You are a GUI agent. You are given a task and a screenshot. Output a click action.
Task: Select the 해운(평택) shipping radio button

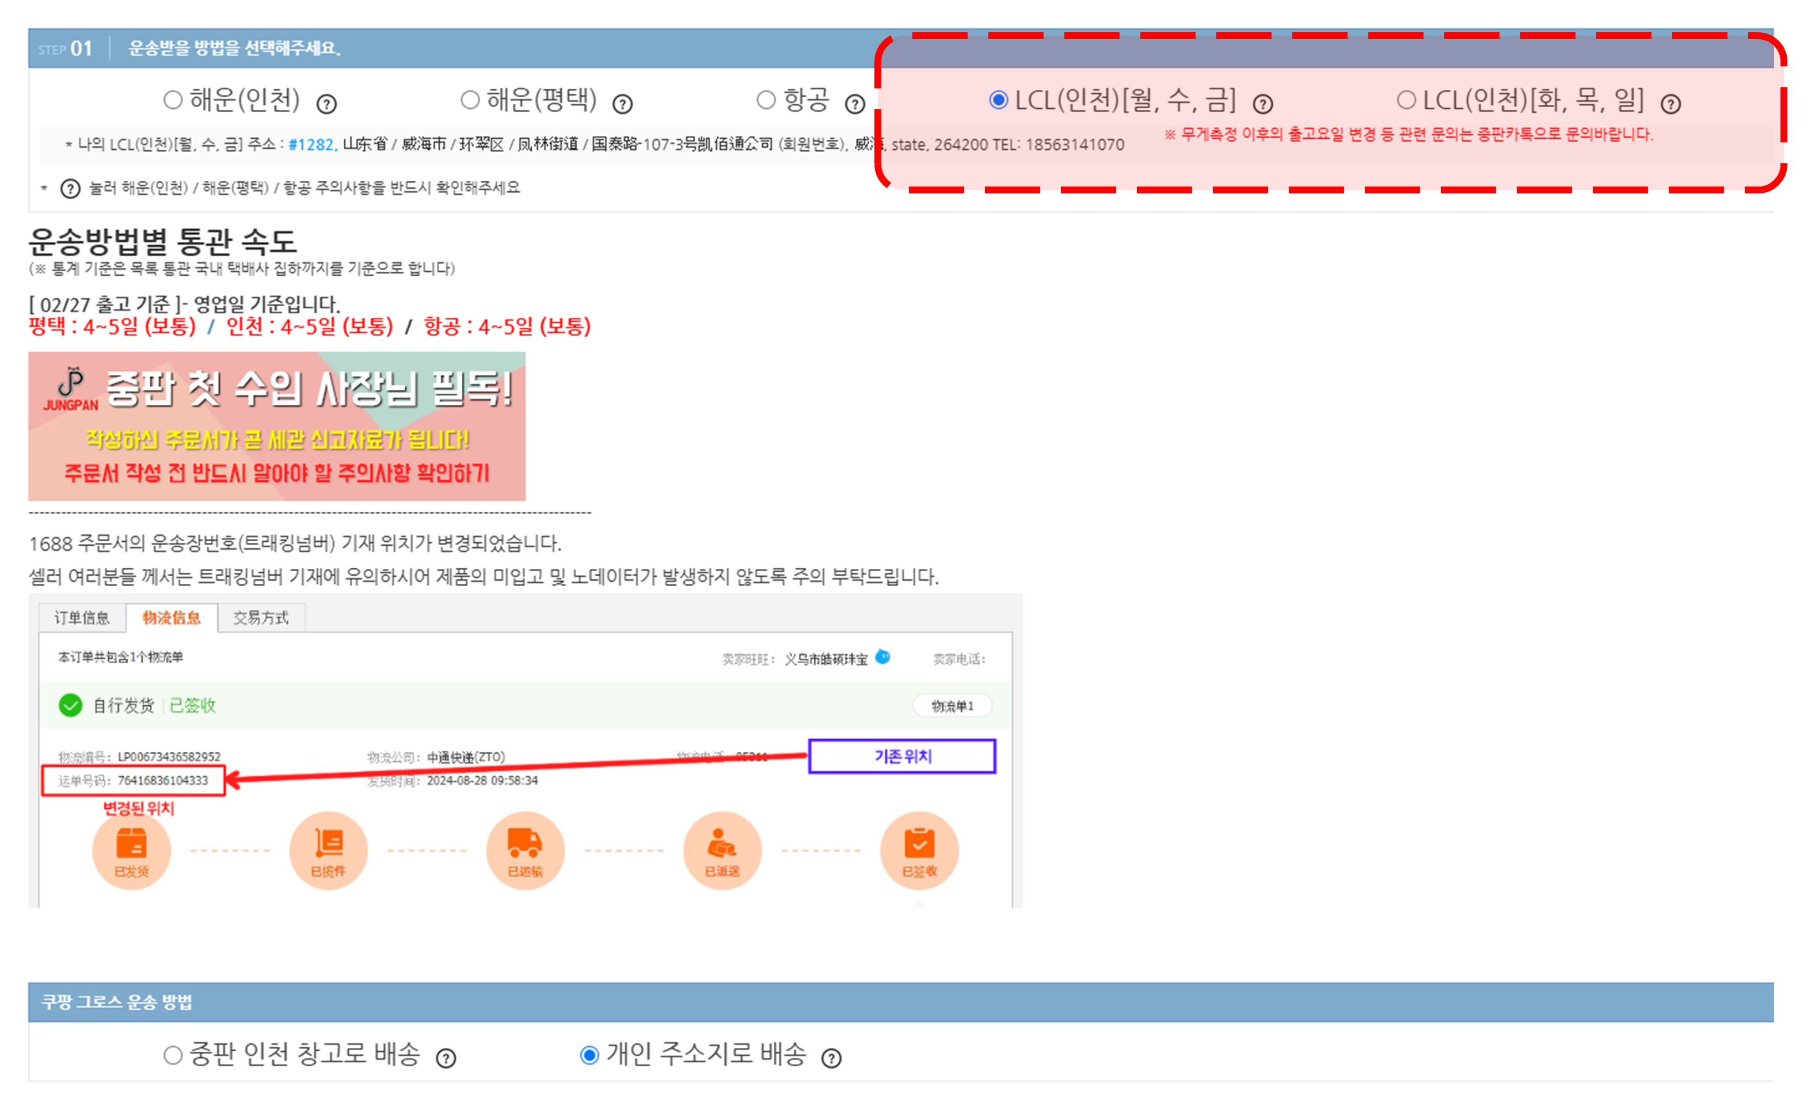(470, 100)
